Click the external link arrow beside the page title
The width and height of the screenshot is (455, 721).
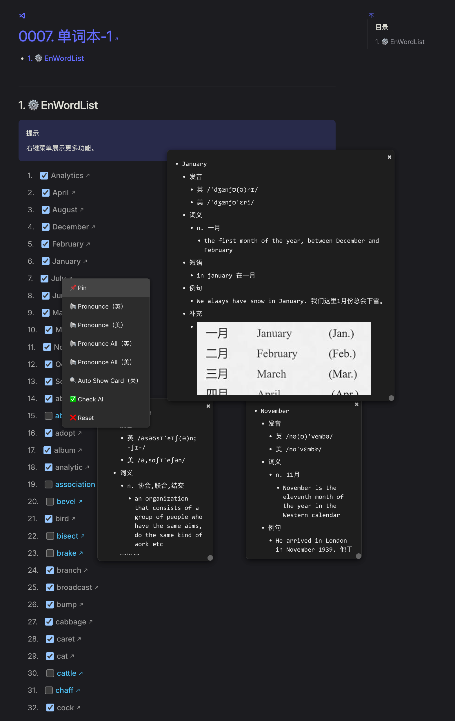(117, 39)
